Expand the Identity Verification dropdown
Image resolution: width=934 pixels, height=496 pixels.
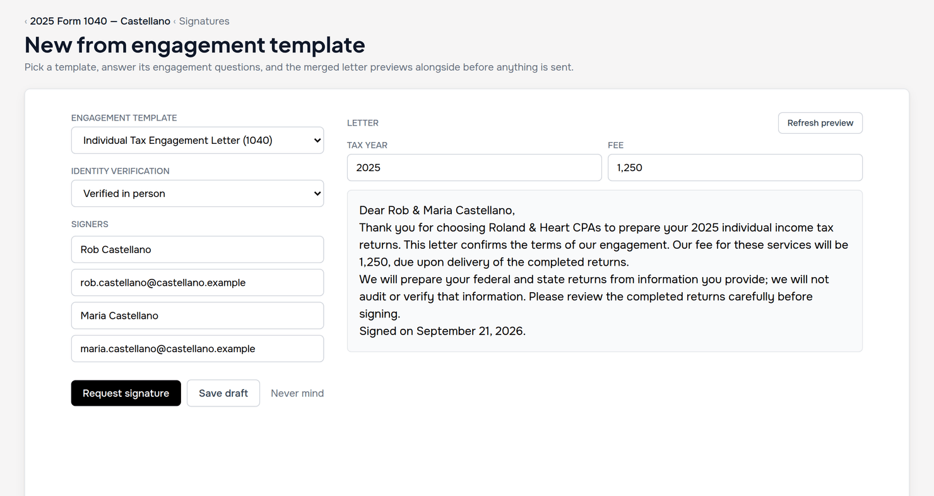(198, 193)
